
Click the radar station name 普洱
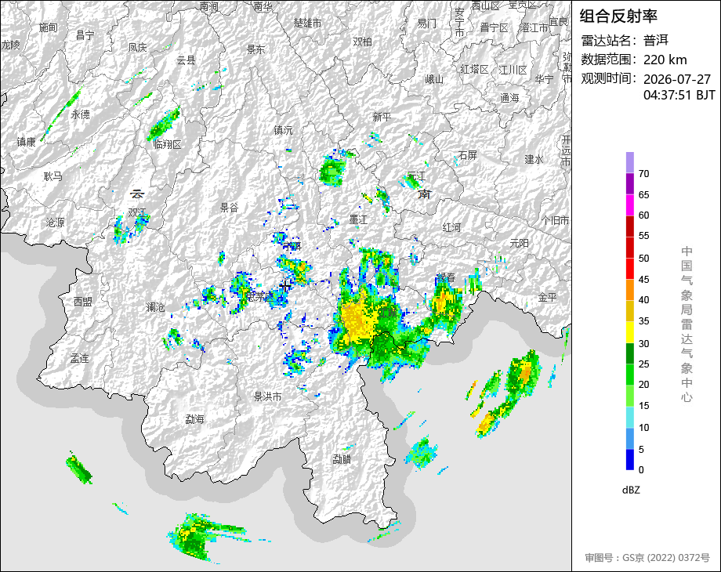656,41
